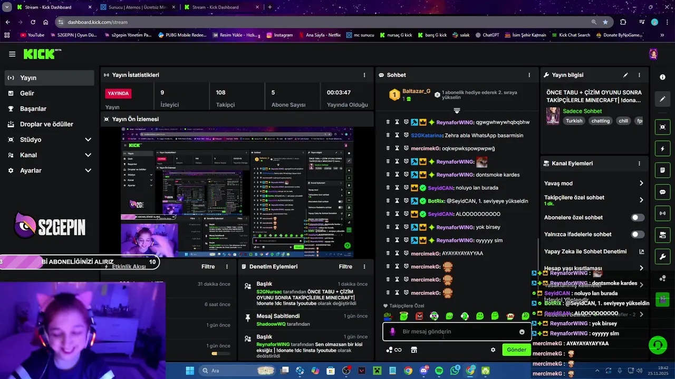Open Filtre in Denetim Eylemleri panel
The width and height of the screenshot is (675, 379).
coord(345,266)
